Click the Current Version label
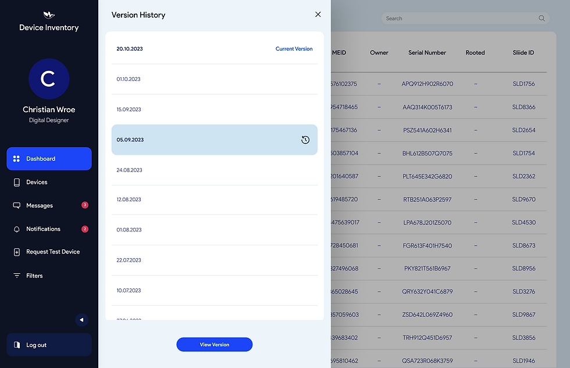This screenshot has height=368, width=570. [294, 49]
